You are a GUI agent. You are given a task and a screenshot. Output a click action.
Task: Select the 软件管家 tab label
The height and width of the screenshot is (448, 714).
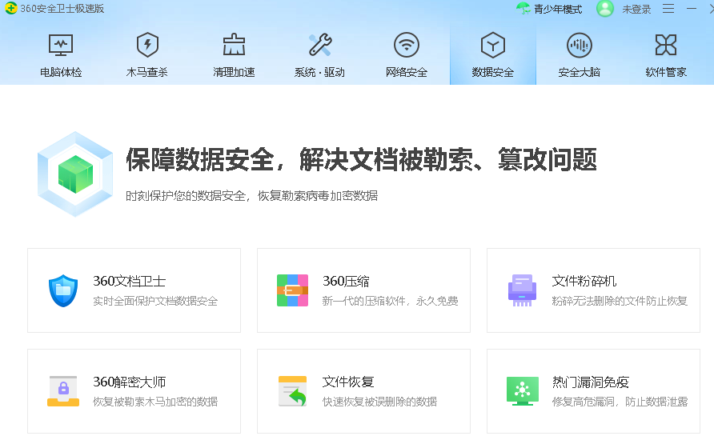tap(666, 72)
